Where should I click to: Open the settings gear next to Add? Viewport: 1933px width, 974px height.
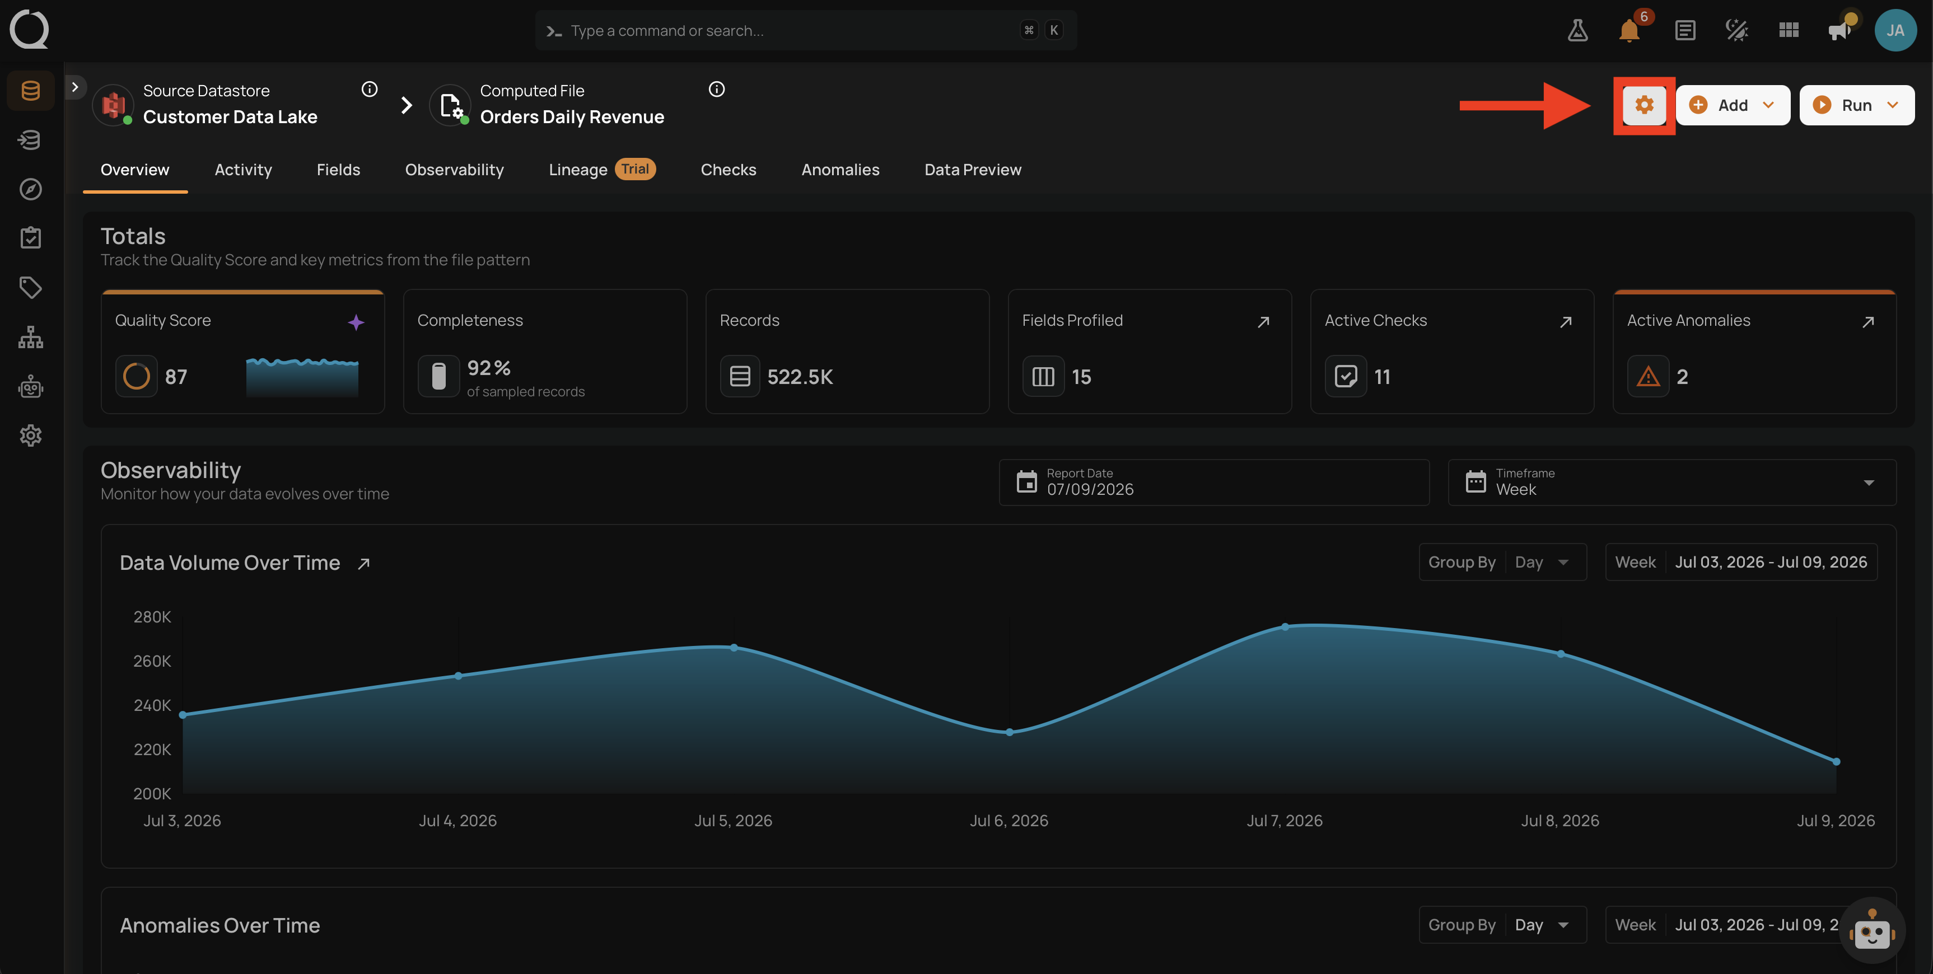coord(1643,105)
